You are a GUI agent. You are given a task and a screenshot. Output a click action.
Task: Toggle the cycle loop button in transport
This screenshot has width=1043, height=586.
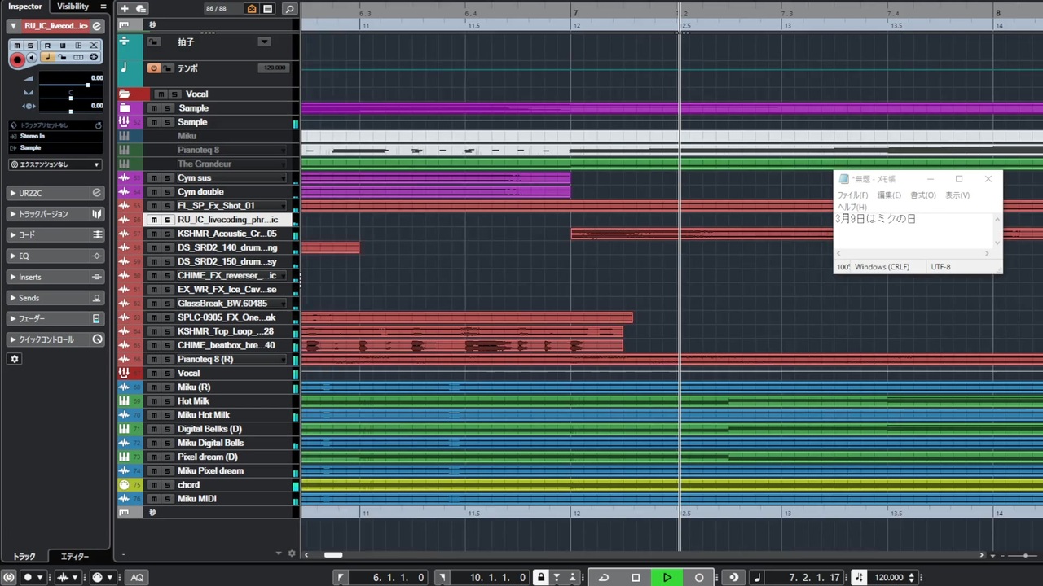click(x=604, y=578)
